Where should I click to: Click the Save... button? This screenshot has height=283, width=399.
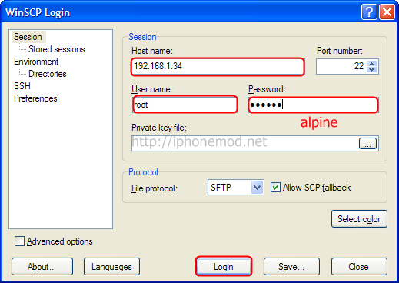291,267
